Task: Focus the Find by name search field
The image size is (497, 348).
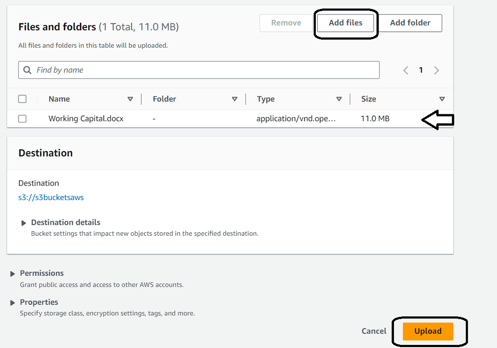Action: [201, 70]
